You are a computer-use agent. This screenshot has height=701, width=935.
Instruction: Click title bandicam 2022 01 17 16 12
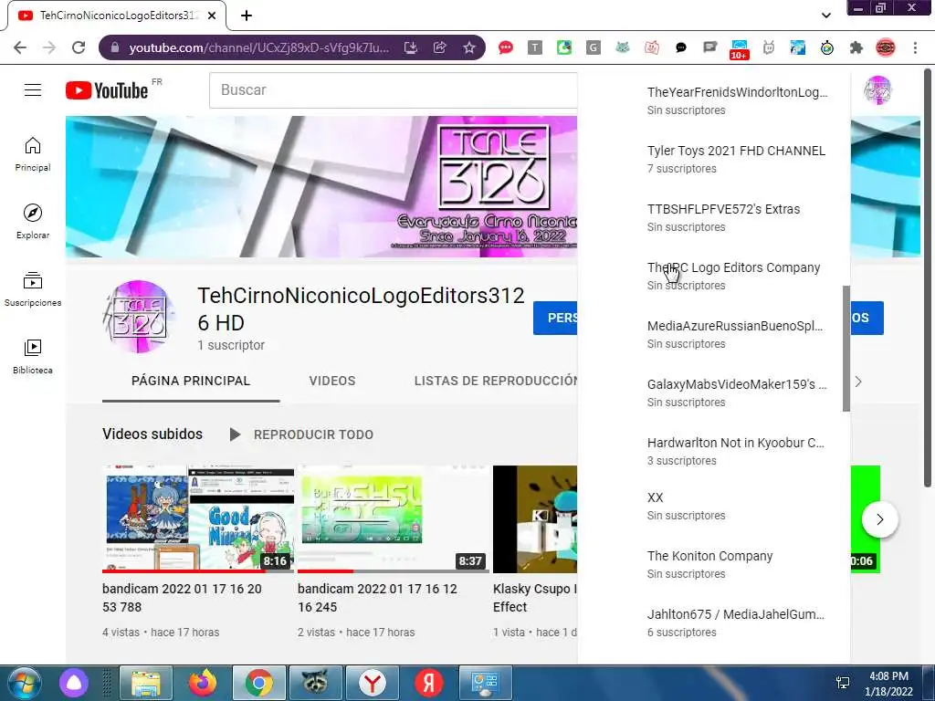pyautogui.click(x=377, y=597)
